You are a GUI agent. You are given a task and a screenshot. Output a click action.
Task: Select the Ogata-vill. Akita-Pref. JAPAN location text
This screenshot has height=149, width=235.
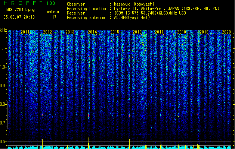tap(167, 9)
